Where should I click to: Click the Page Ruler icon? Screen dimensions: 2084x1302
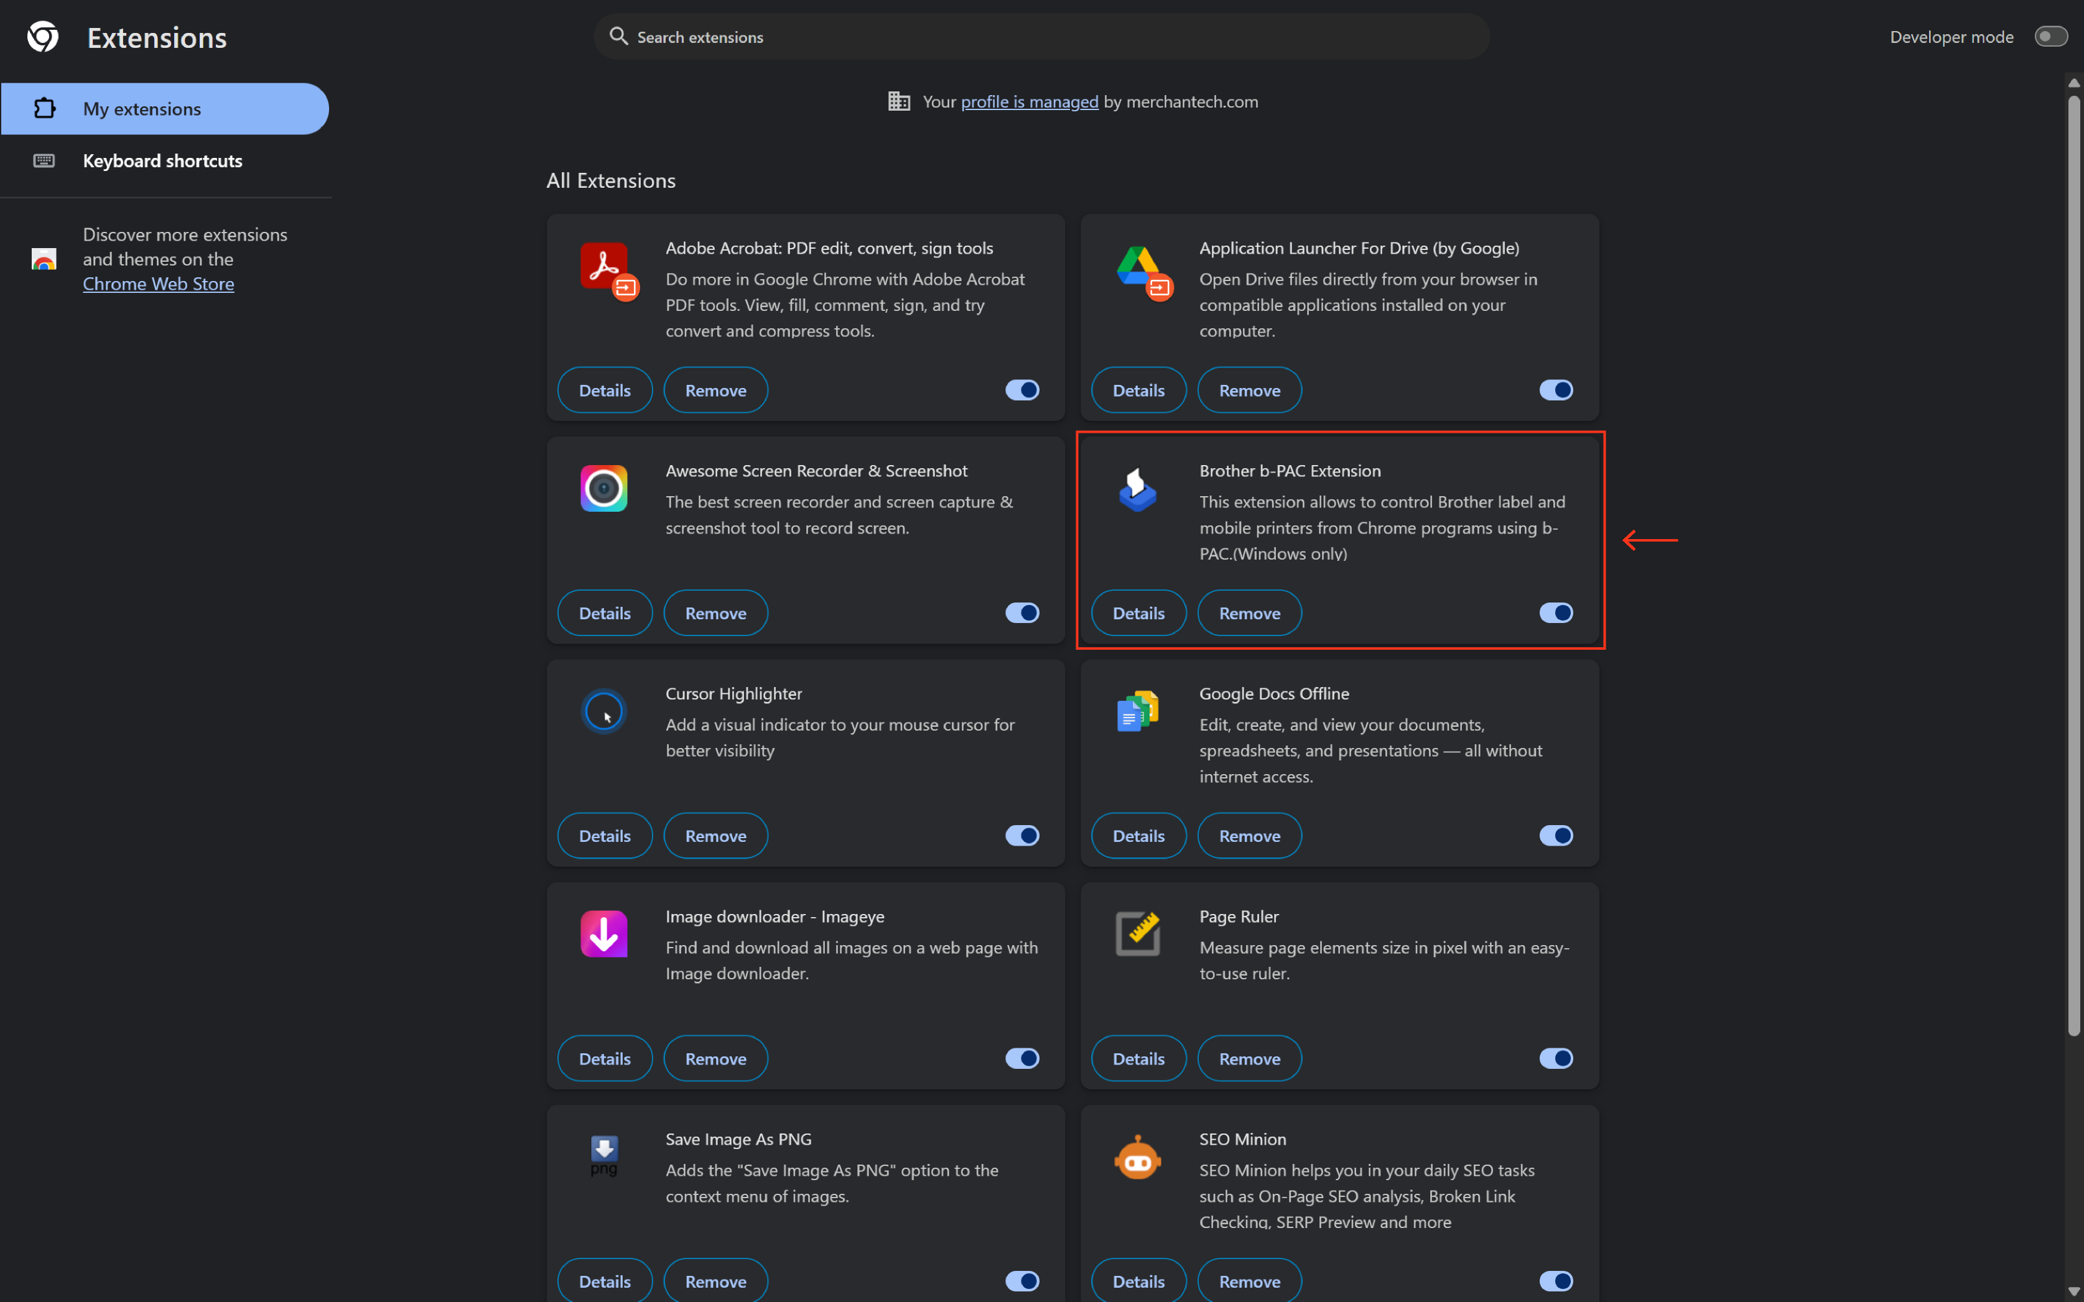pyautogui.click(x=1137, y=933)
